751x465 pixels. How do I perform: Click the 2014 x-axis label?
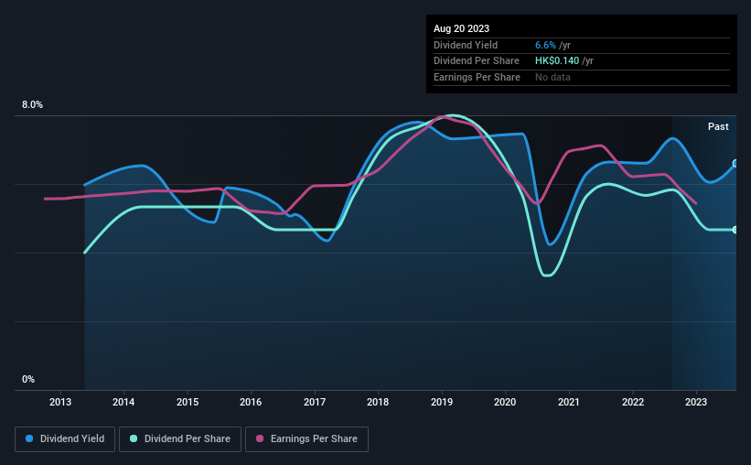tap(123, 402)
